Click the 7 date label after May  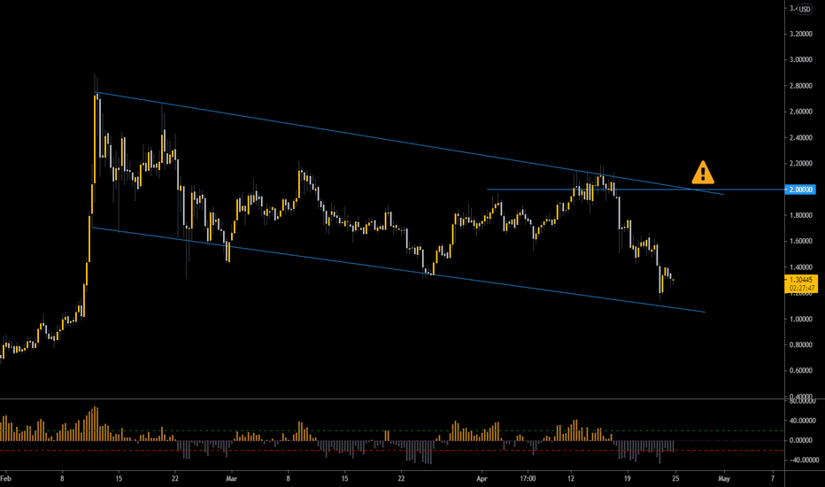tap(773, 478)
